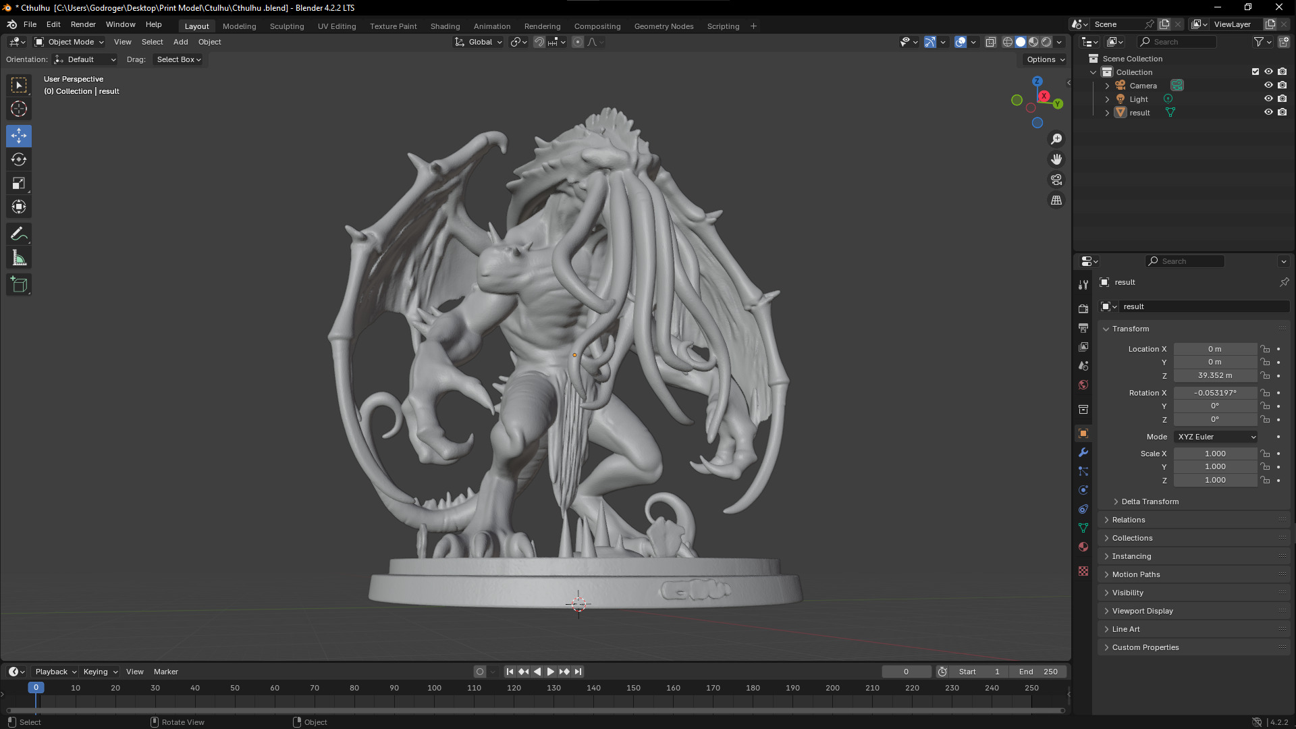This screenshot has width=1296, height=729.
Task: Exclude Collection from view layer checkbox
Action: click(1255, 72)
